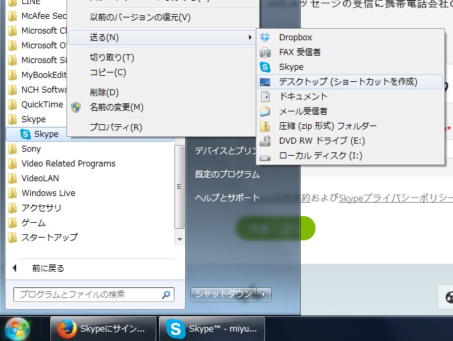
Task: Expand the QuickTime folder
Action: coord(37,105)
